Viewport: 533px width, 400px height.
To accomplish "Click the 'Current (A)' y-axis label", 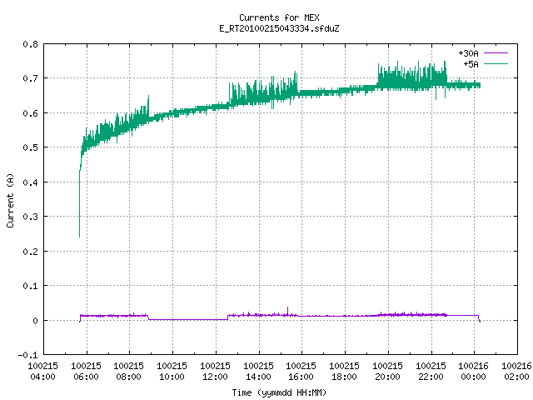I will [10, 200].
